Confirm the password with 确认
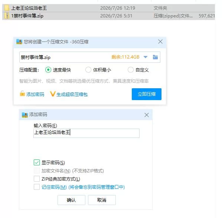The width and height of the screenshot is (222, 218). (71, 200)
